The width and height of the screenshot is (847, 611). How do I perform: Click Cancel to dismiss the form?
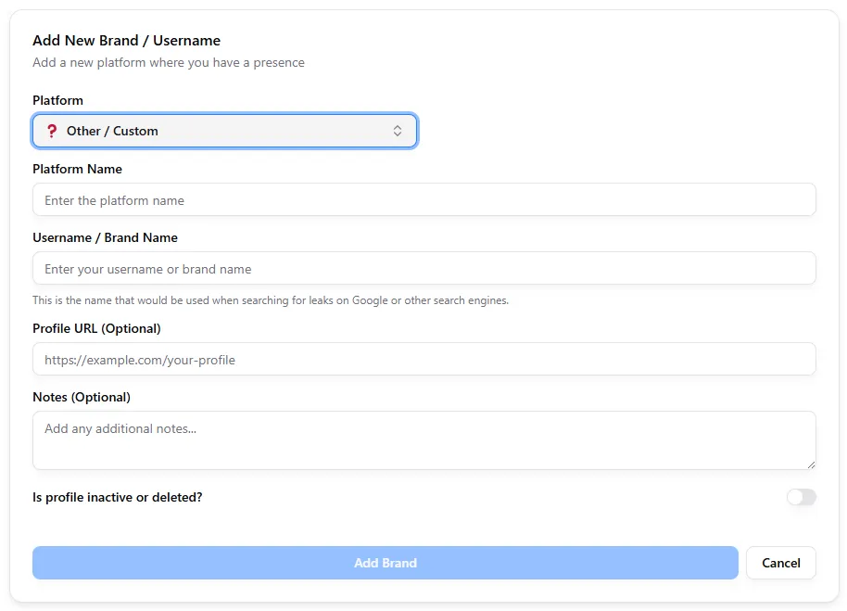coord(780,563)
